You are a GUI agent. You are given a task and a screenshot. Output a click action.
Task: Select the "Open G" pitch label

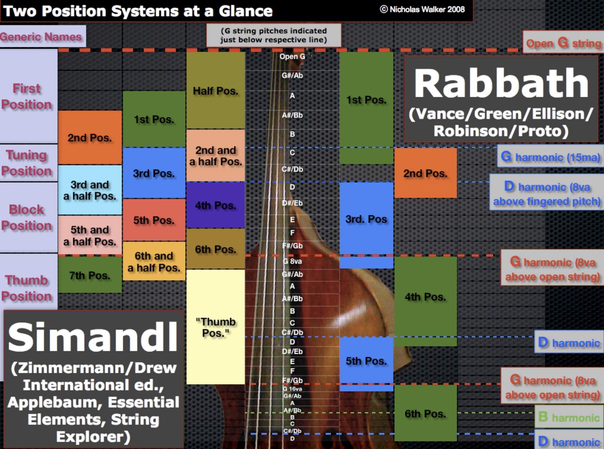[x=292, y=56]
